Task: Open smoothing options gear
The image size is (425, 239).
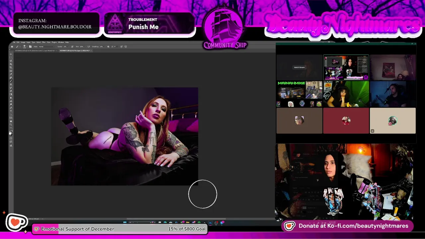Action: pyautogui.click(x=108, y=47)
